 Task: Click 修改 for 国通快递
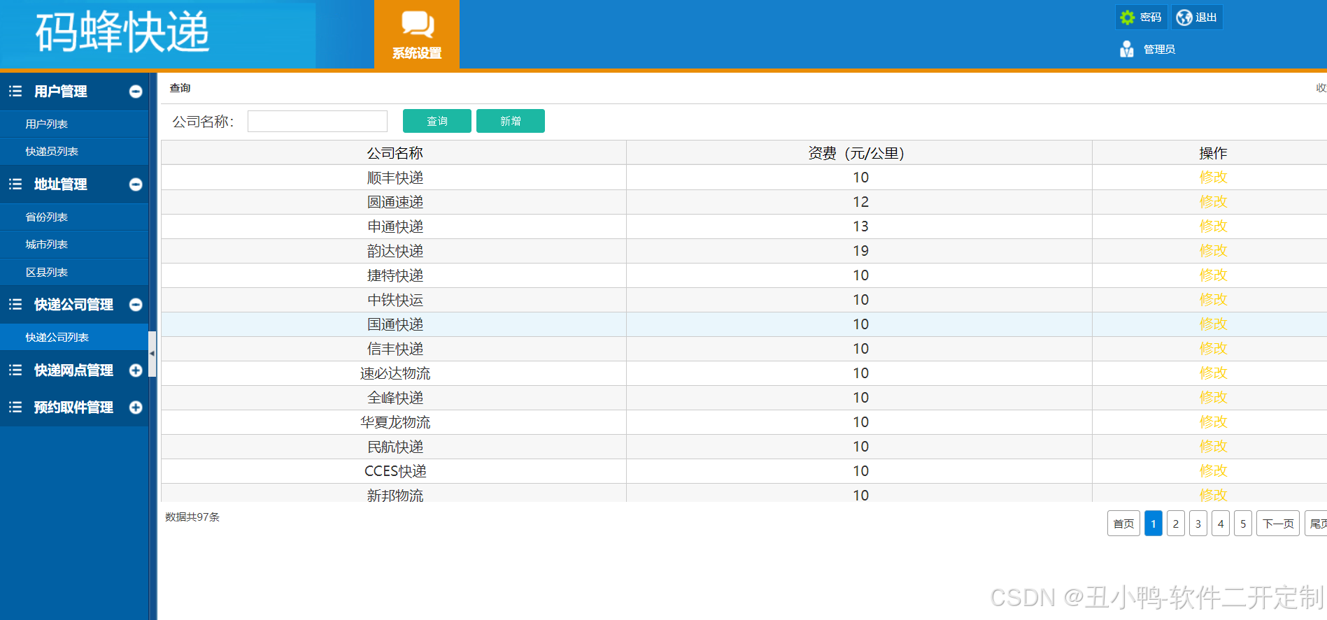(x=1214, y=324)
